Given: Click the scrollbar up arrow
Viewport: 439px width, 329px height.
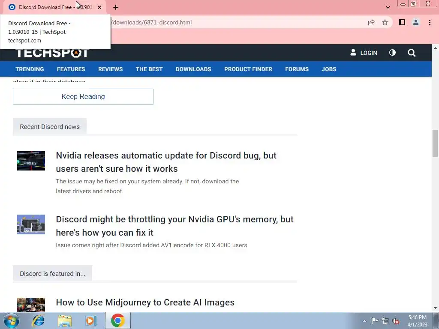Looking at the screenshot, I should (x=435, y=48).
